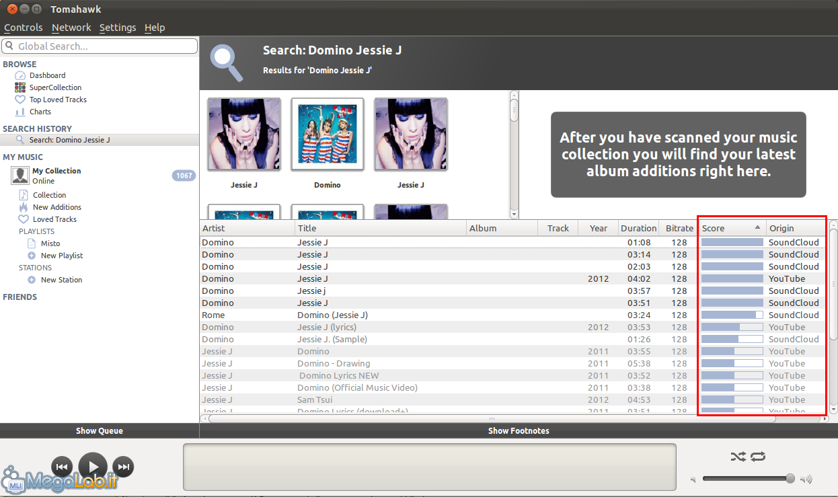Click the Misto playlist document icon
Image resolution: width=838 pixels, height=497 pixels.
(x=32, y=243)
